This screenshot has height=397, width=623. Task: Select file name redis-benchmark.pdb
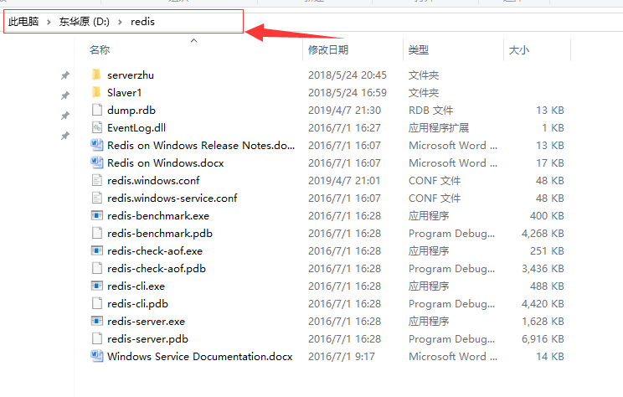pos(160,234)
